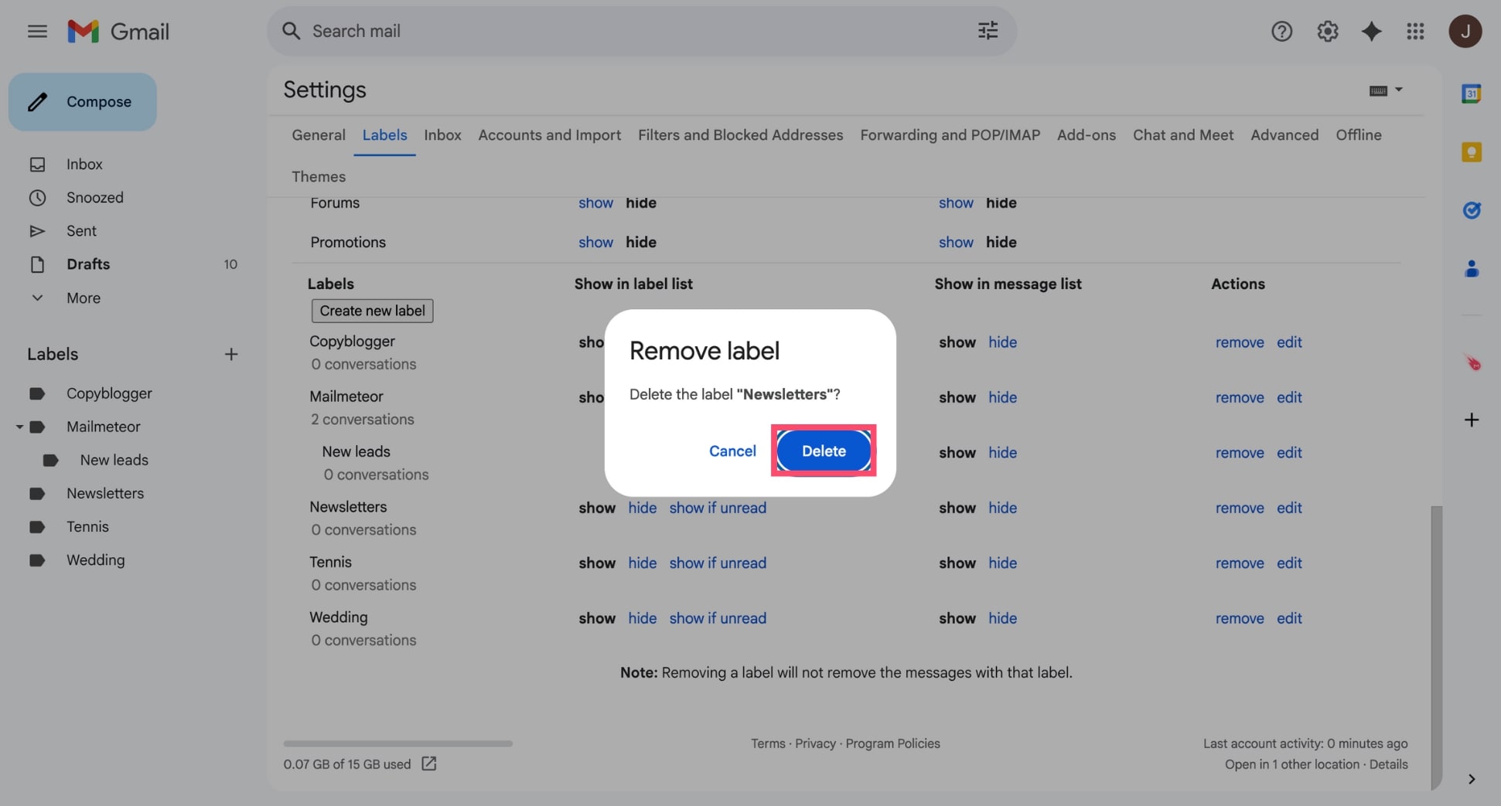Image resolution: width=1501 pixels, height=806 pixels.
Task: Open input tools keyboard dropdown
Action: (1385, 90)
